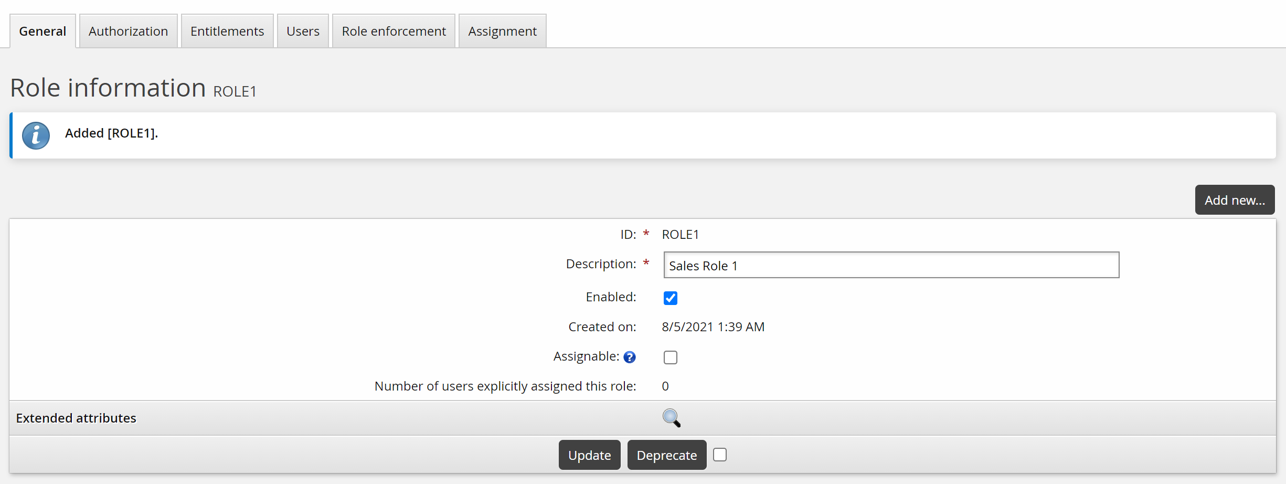Open the Entitlements tab
Image resolution: width=1286 pixels, height=484 pixels.
(x=227, y=31)
